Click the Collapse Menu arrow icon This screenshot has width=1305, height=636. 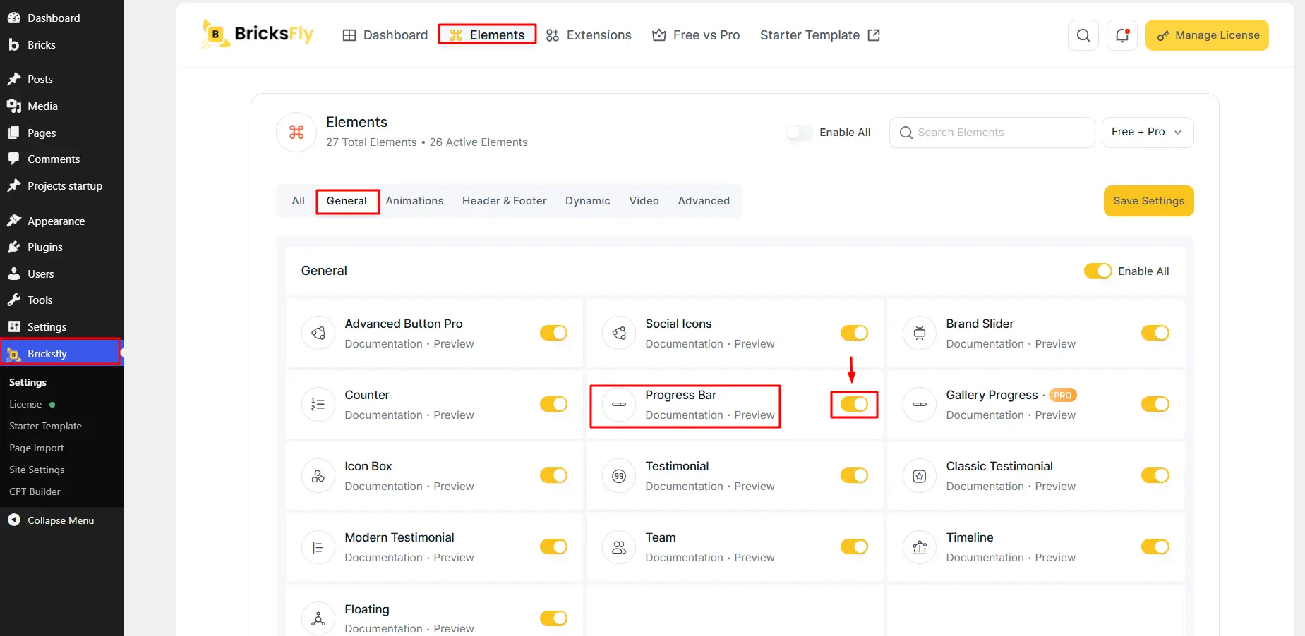click(14, 520)
